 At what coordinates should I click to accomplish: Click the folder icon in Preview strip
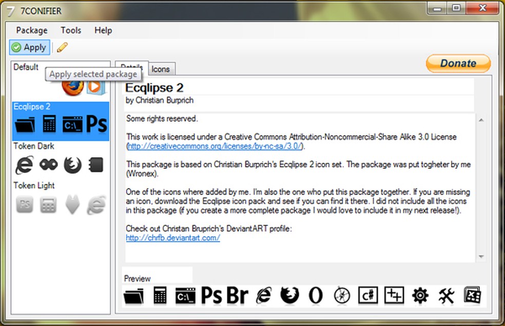click(x=133, y=296)
